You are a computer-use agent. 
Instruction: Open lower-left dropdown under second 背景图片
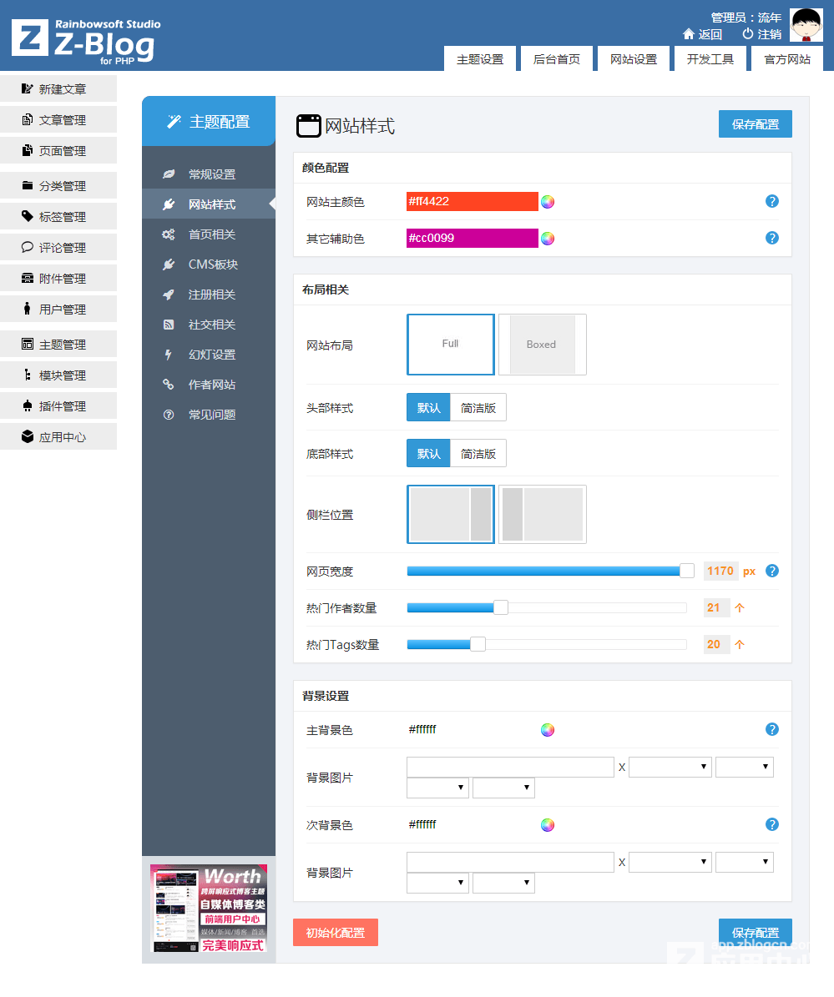pyautogui.click(x=437, y=883)
